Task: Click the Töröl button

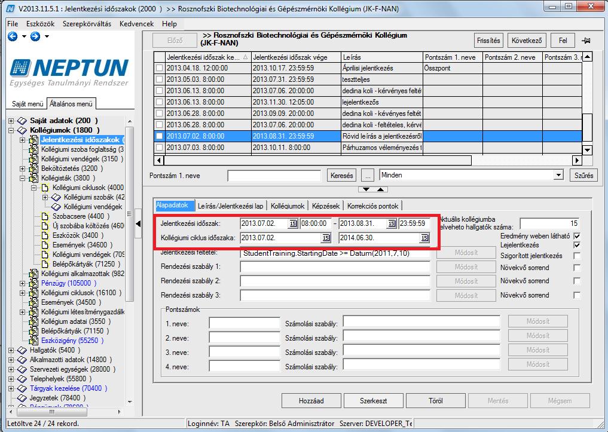Action: [435, 400]
